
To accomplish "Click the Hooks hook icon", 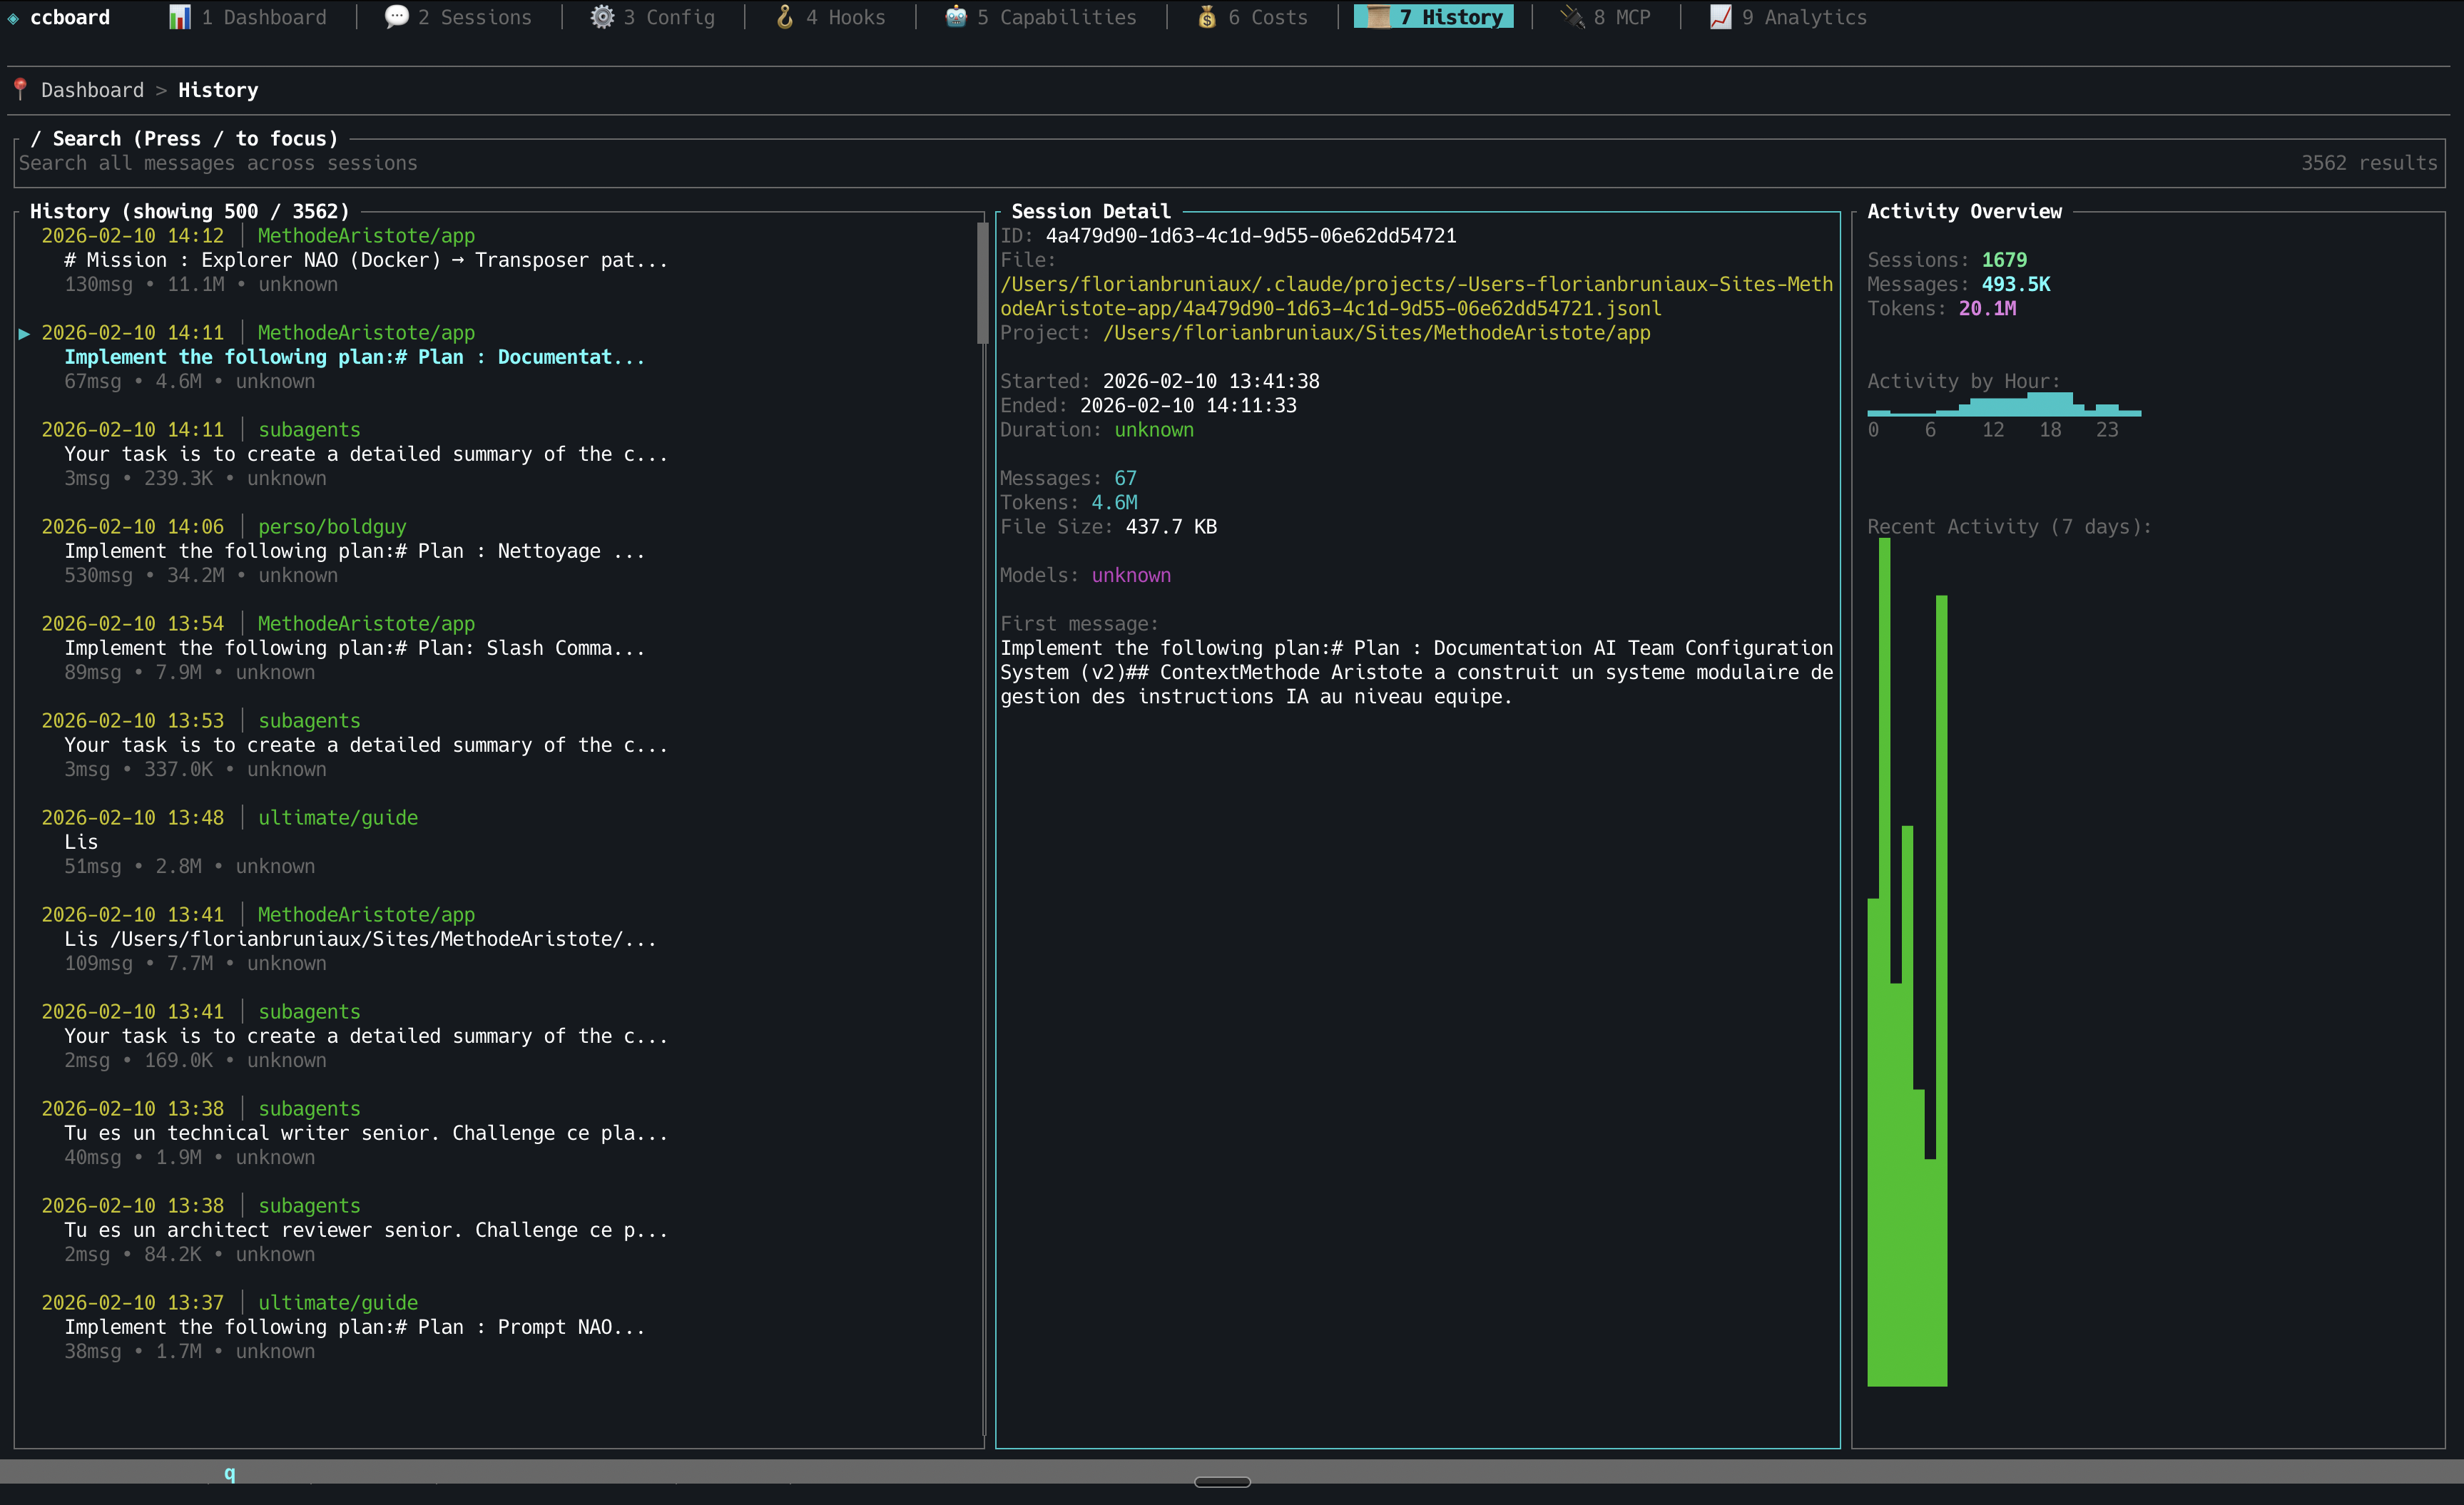I will point(785,17).
